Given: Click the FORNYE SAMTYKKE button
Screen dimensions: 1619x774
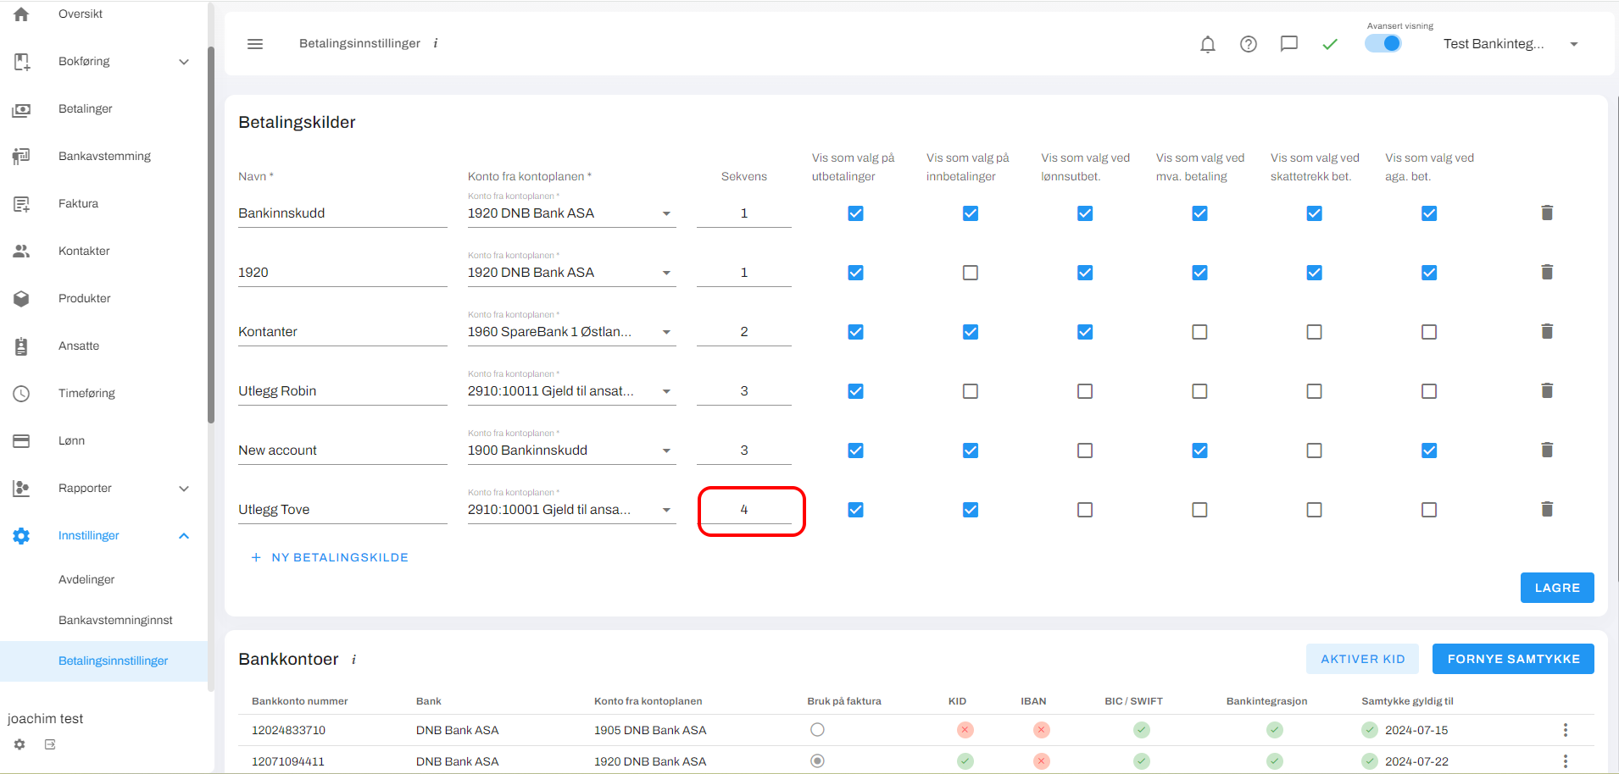Looking at the screenshot, I should [x=1513, y=659].
